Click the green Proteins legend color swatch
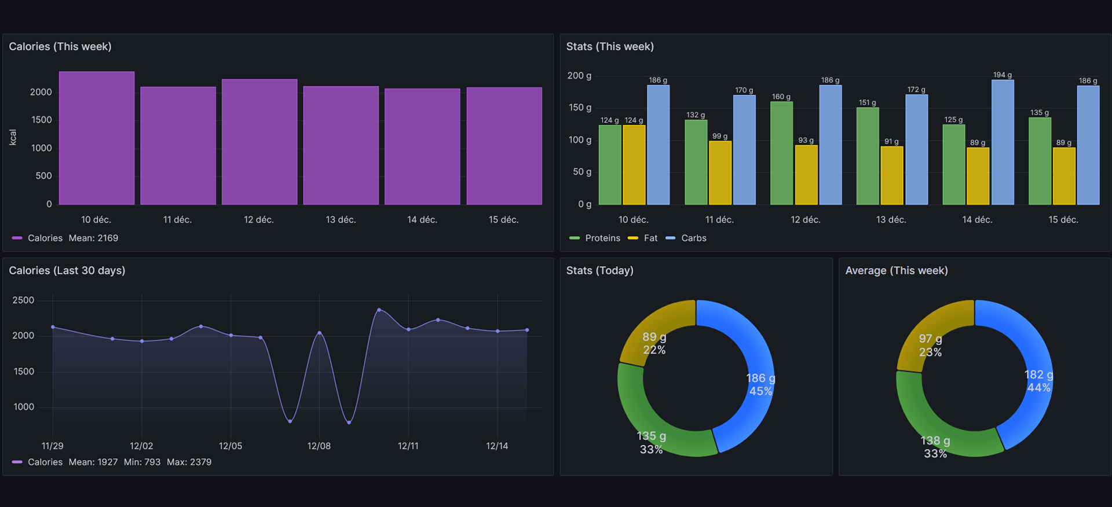The width and height of the screenshot is (1112, 507). pos(575,238)
